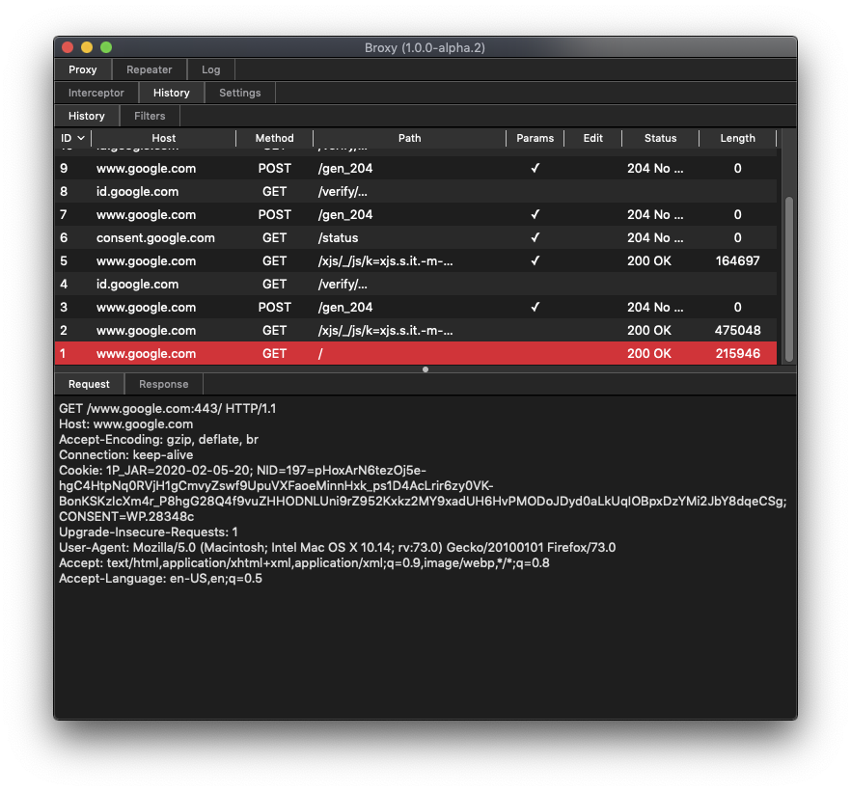851x791 pixels.
Task: Click the Params checkmark in row 5
Action: [535, 261]
